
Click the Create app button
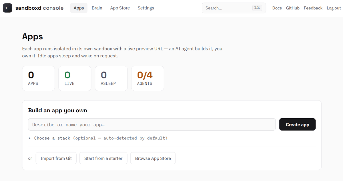(x=297, y=125)
